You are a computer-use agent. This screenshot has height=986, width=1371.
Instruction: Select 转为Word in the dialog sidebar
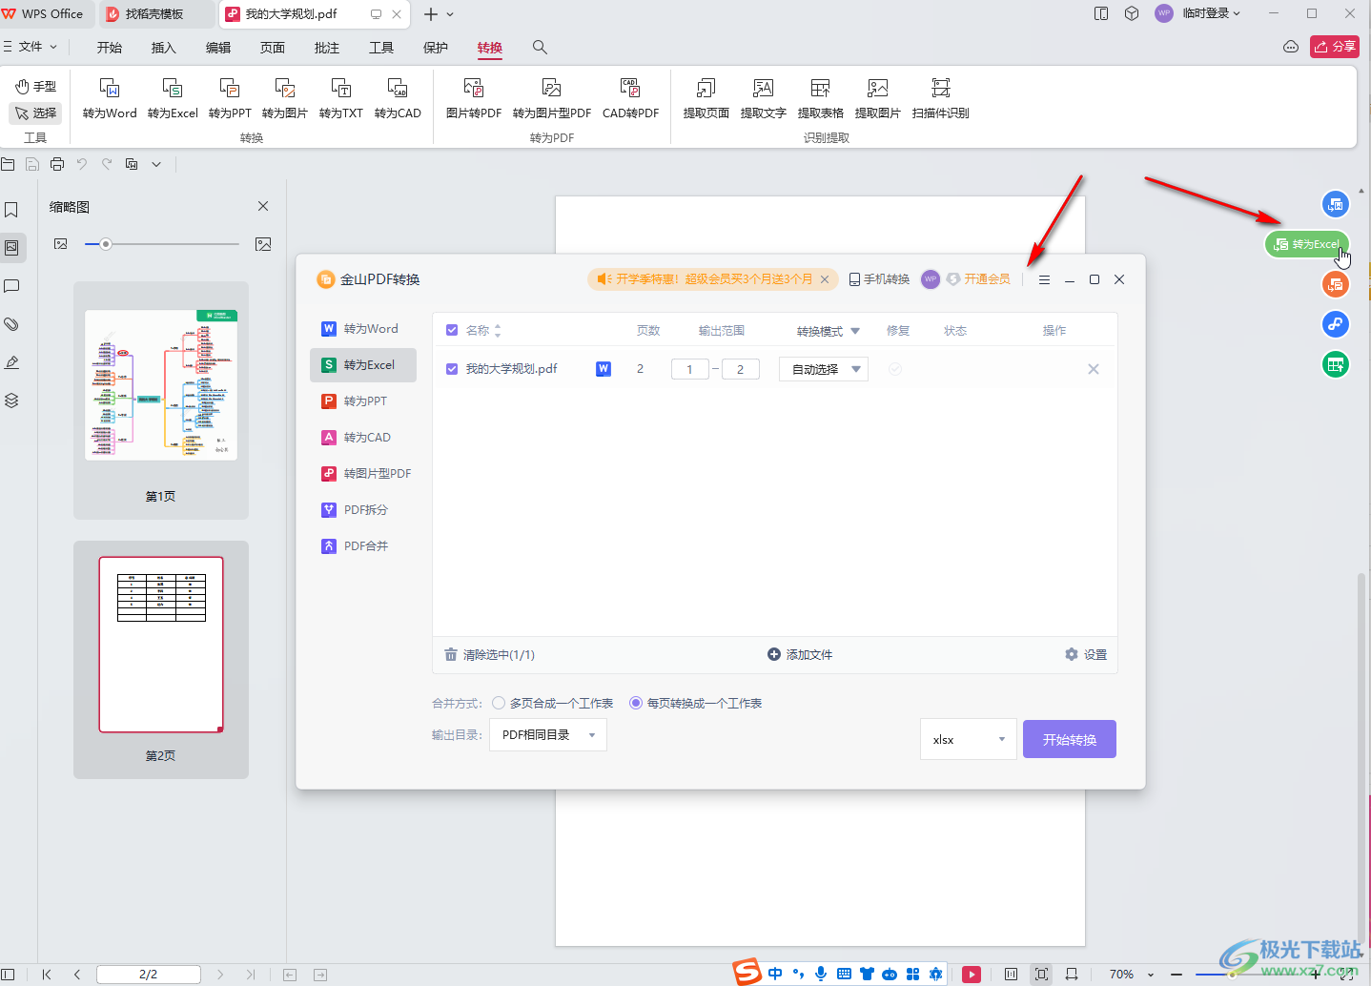[363, 328]
